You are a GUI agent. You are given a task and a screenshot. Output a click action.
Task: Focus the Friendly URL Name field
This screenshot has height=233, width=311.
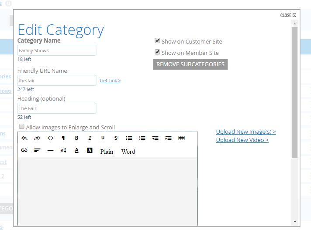(57, 81)
